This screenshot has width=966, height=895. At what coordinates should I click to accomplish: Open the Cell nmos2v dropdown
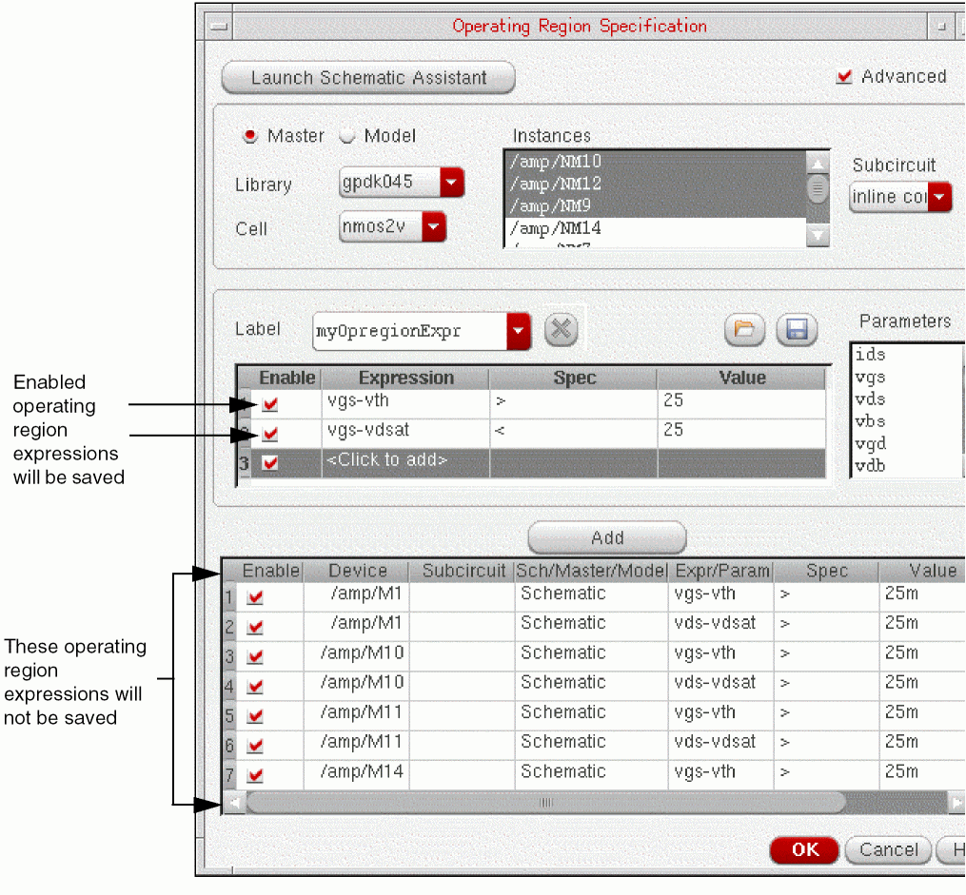pyautogui.click(x=434, y=226)
